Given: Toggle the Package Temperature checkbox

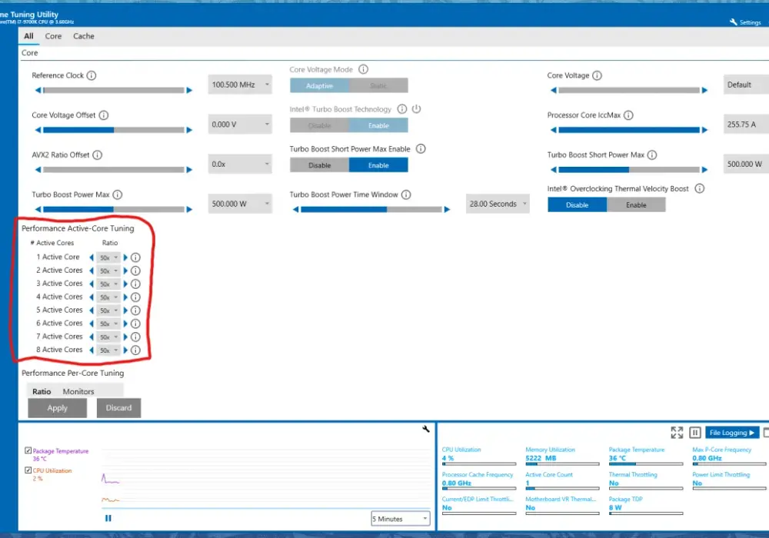Looking at the screenshot, I should 28,450.
